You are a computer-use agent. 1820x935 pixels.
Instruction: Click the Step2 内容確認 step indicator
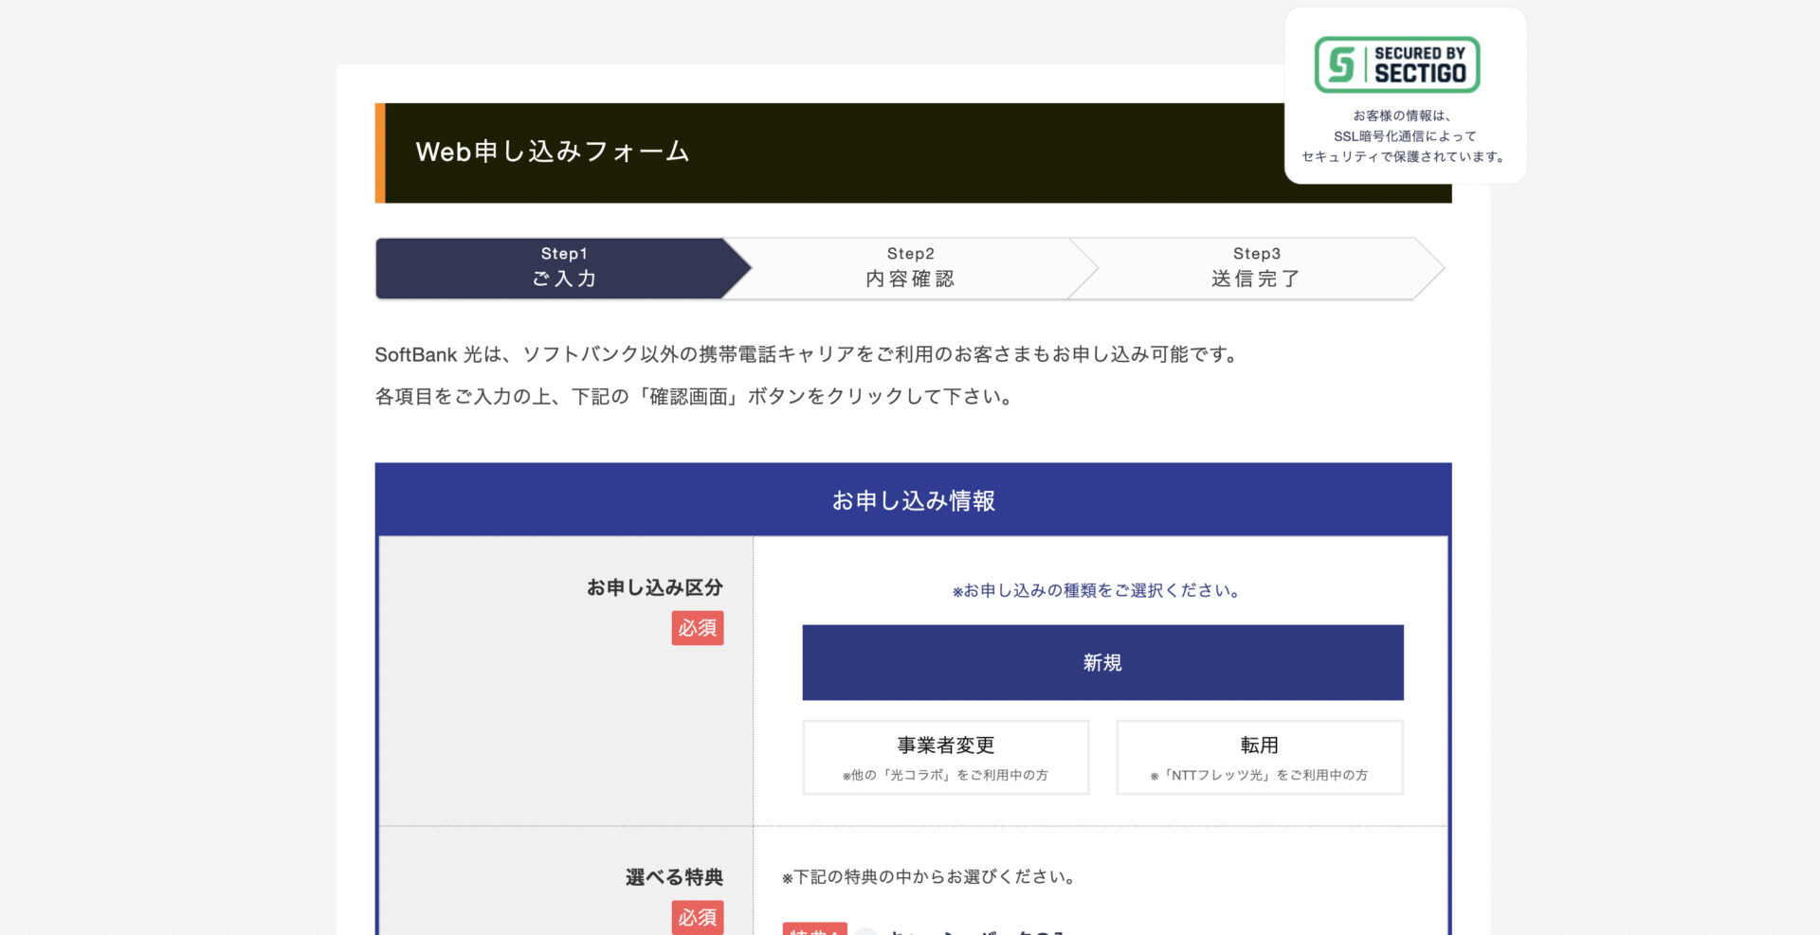click(910, 268)
